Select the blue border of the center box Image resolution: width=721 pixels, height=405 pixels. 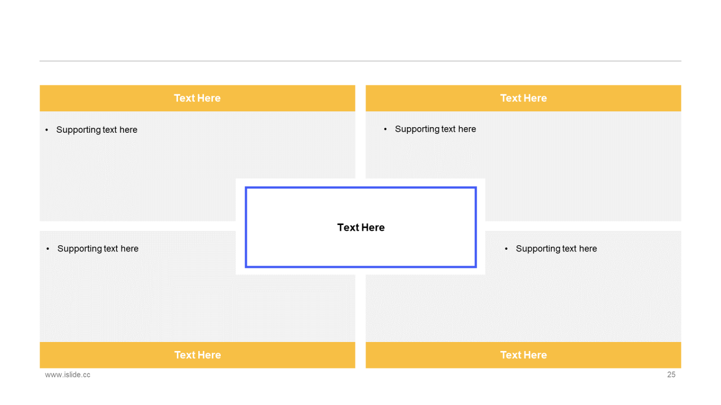pyautogui.click(x=361, y=188)
